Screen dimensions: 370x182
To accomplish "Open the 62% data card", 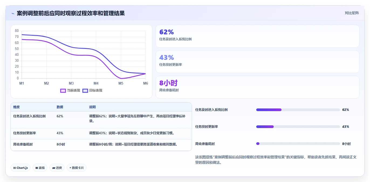I will tap(258, 36).
